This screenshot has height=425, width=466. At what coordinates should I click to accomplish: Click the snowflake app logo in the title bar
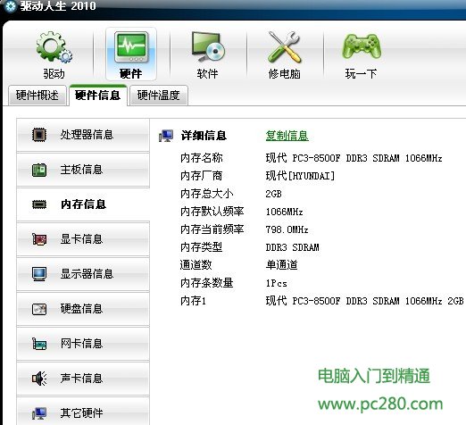(10, 6)
